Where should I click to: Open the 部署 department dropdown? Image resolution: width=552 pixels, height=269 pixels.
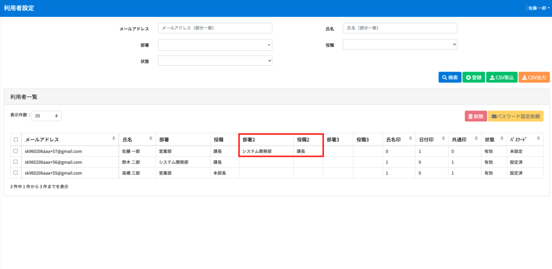click(215, 45)
